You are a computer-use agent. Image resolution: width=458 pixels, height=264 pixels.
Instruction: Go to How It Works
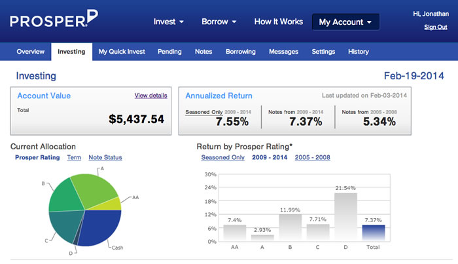[278, 22]
